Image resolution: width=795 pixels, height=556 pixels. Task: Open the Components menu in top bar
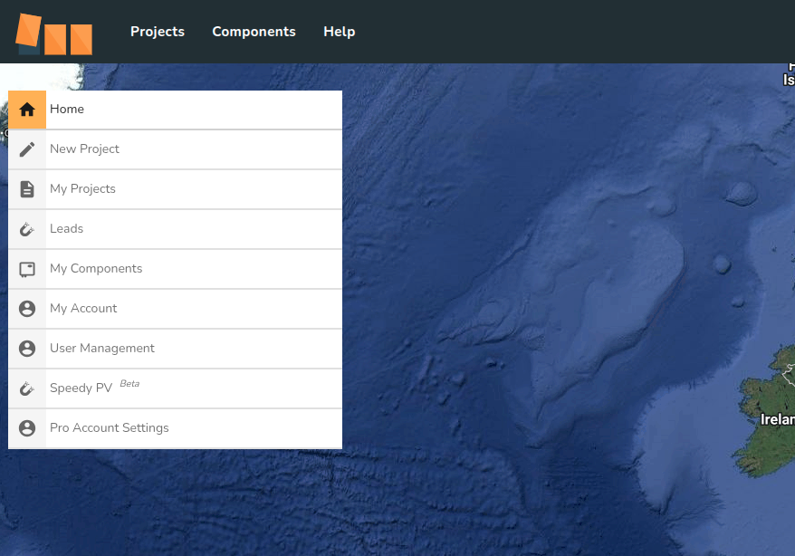pos(254,32)
